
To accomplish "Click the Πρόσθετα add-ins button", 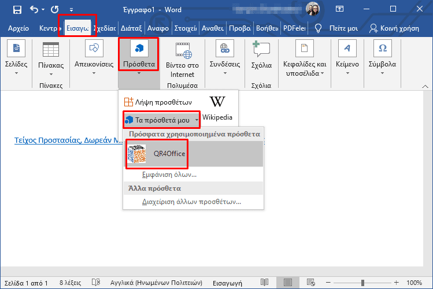I will point(139,55).
